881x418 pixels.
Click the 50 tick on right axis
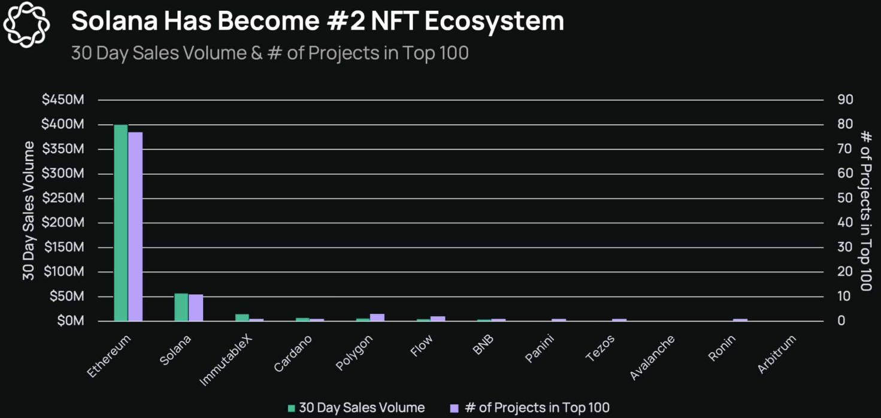[845, 198]
